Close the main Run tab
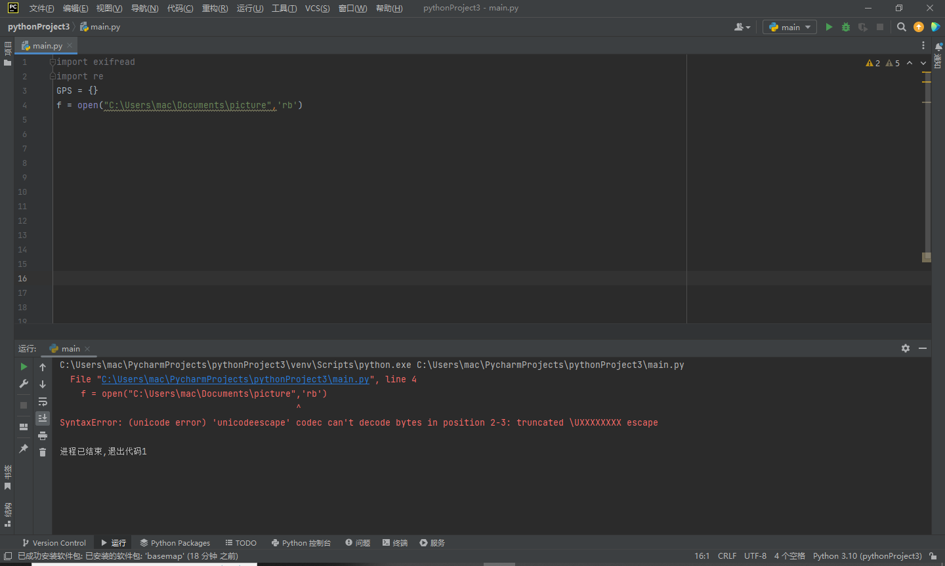The image size is (945, 566). [87, 349]
